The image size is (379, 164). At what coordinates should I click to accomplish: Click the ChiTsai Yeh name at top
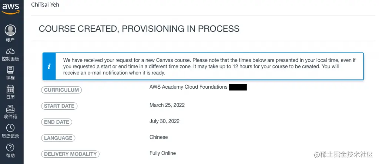click(45, 4)
